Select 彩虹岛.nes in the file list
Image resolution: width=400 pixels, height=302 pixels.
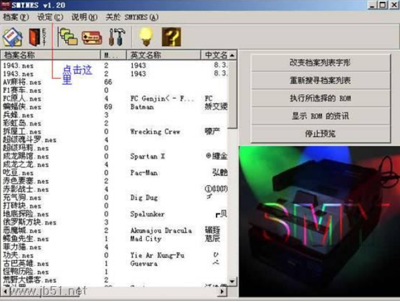click(x=22, y=123)
